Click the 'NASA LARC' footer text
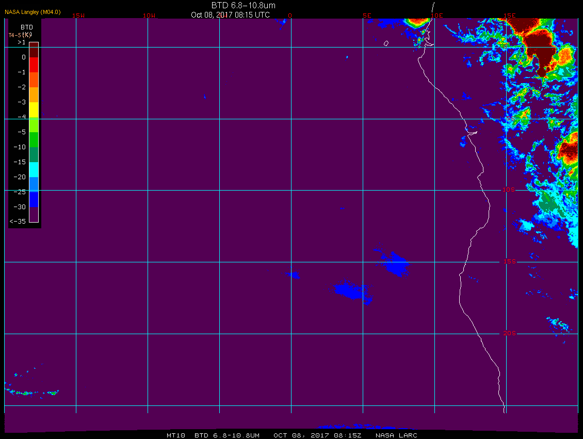Image resolution: width=583 pixels, height=439 pixels. click(x=396, y=435)
